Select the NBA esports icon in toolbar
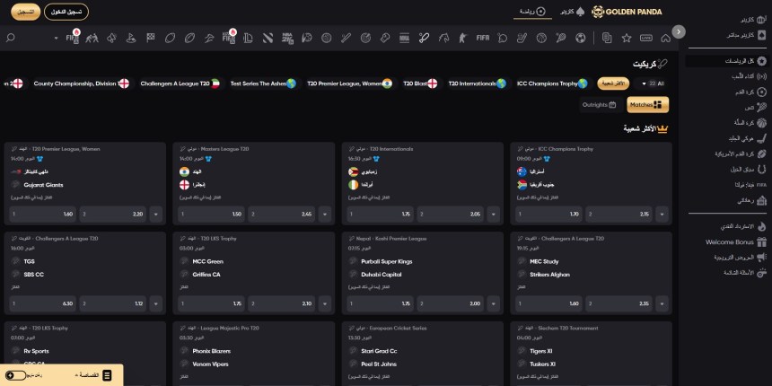 coord(404,38)
